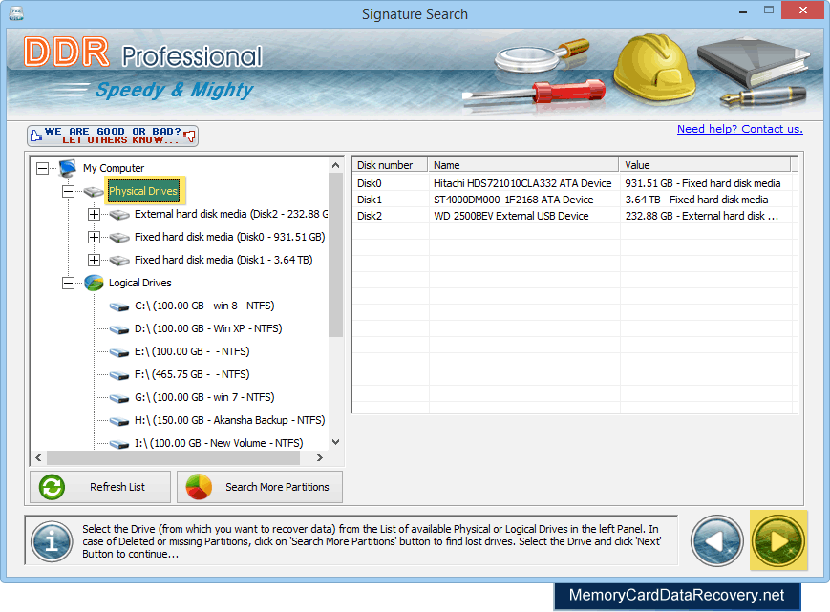Click Disk2 cell in the disk table
Viewport: 830px width, 612px height.
[x=370, y=216]
